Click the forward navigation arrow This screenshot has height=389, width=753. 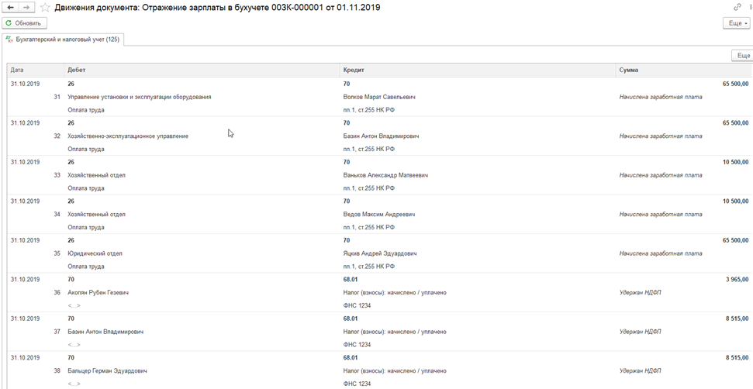[x=26, y=8]
